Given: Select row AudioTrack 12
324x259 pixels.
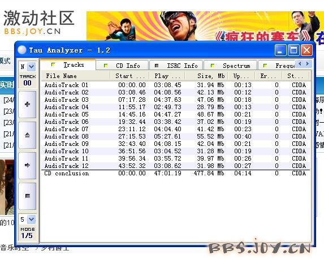Looking at the screenshot, I should pos(176,166).
